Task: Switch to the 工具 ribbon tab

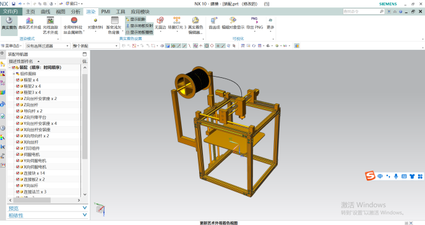Action: (121, 12)
